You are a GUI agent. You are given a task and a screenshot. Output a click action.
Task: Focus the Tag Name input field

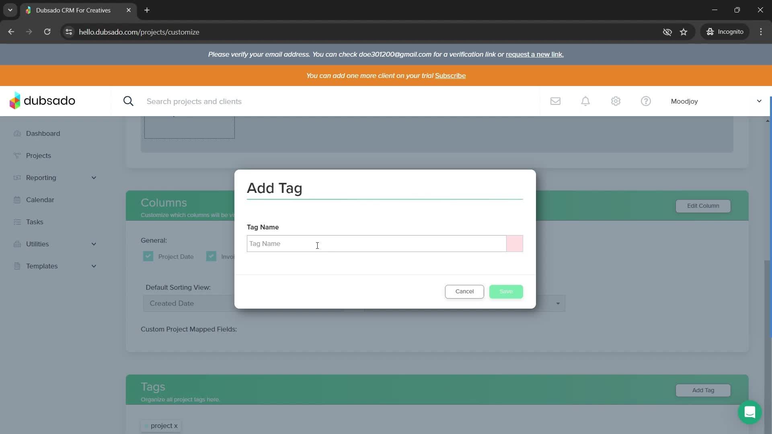376,244
